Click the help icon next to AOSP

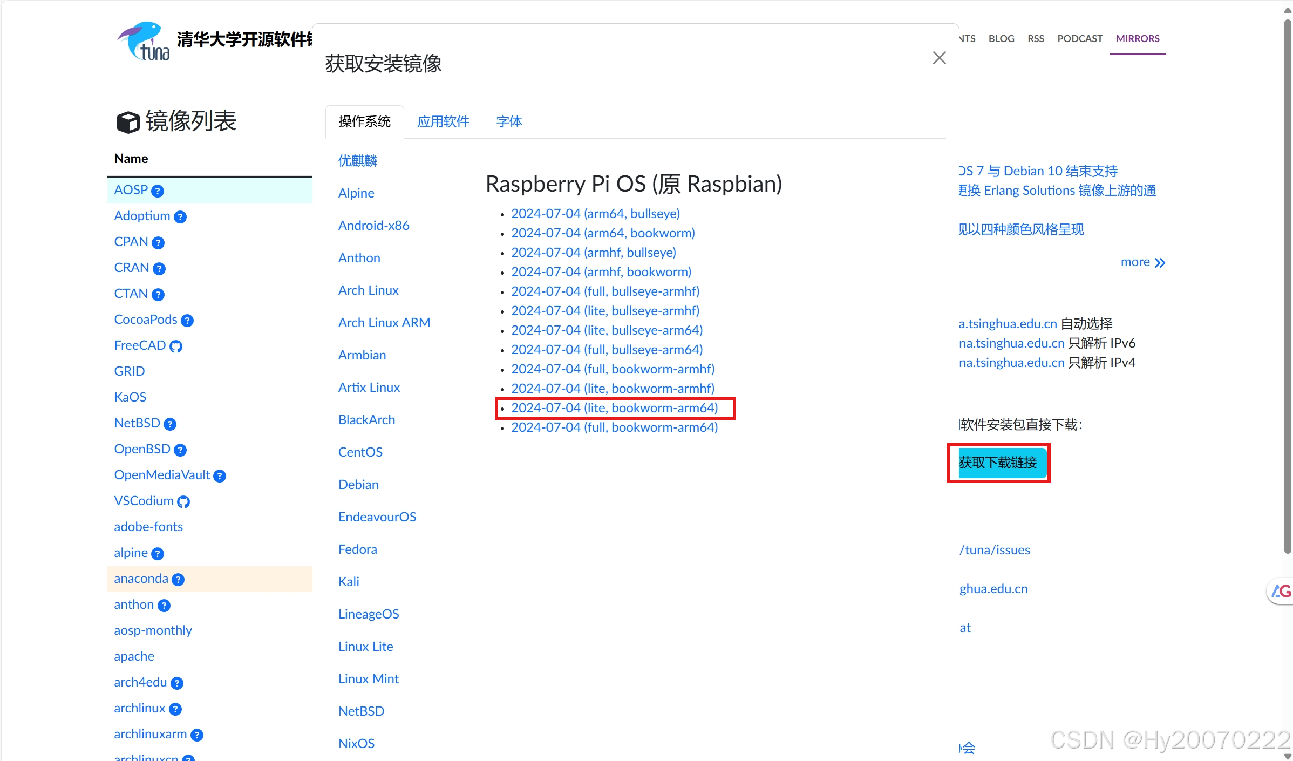pyautogui.click(x=158, y=191)
